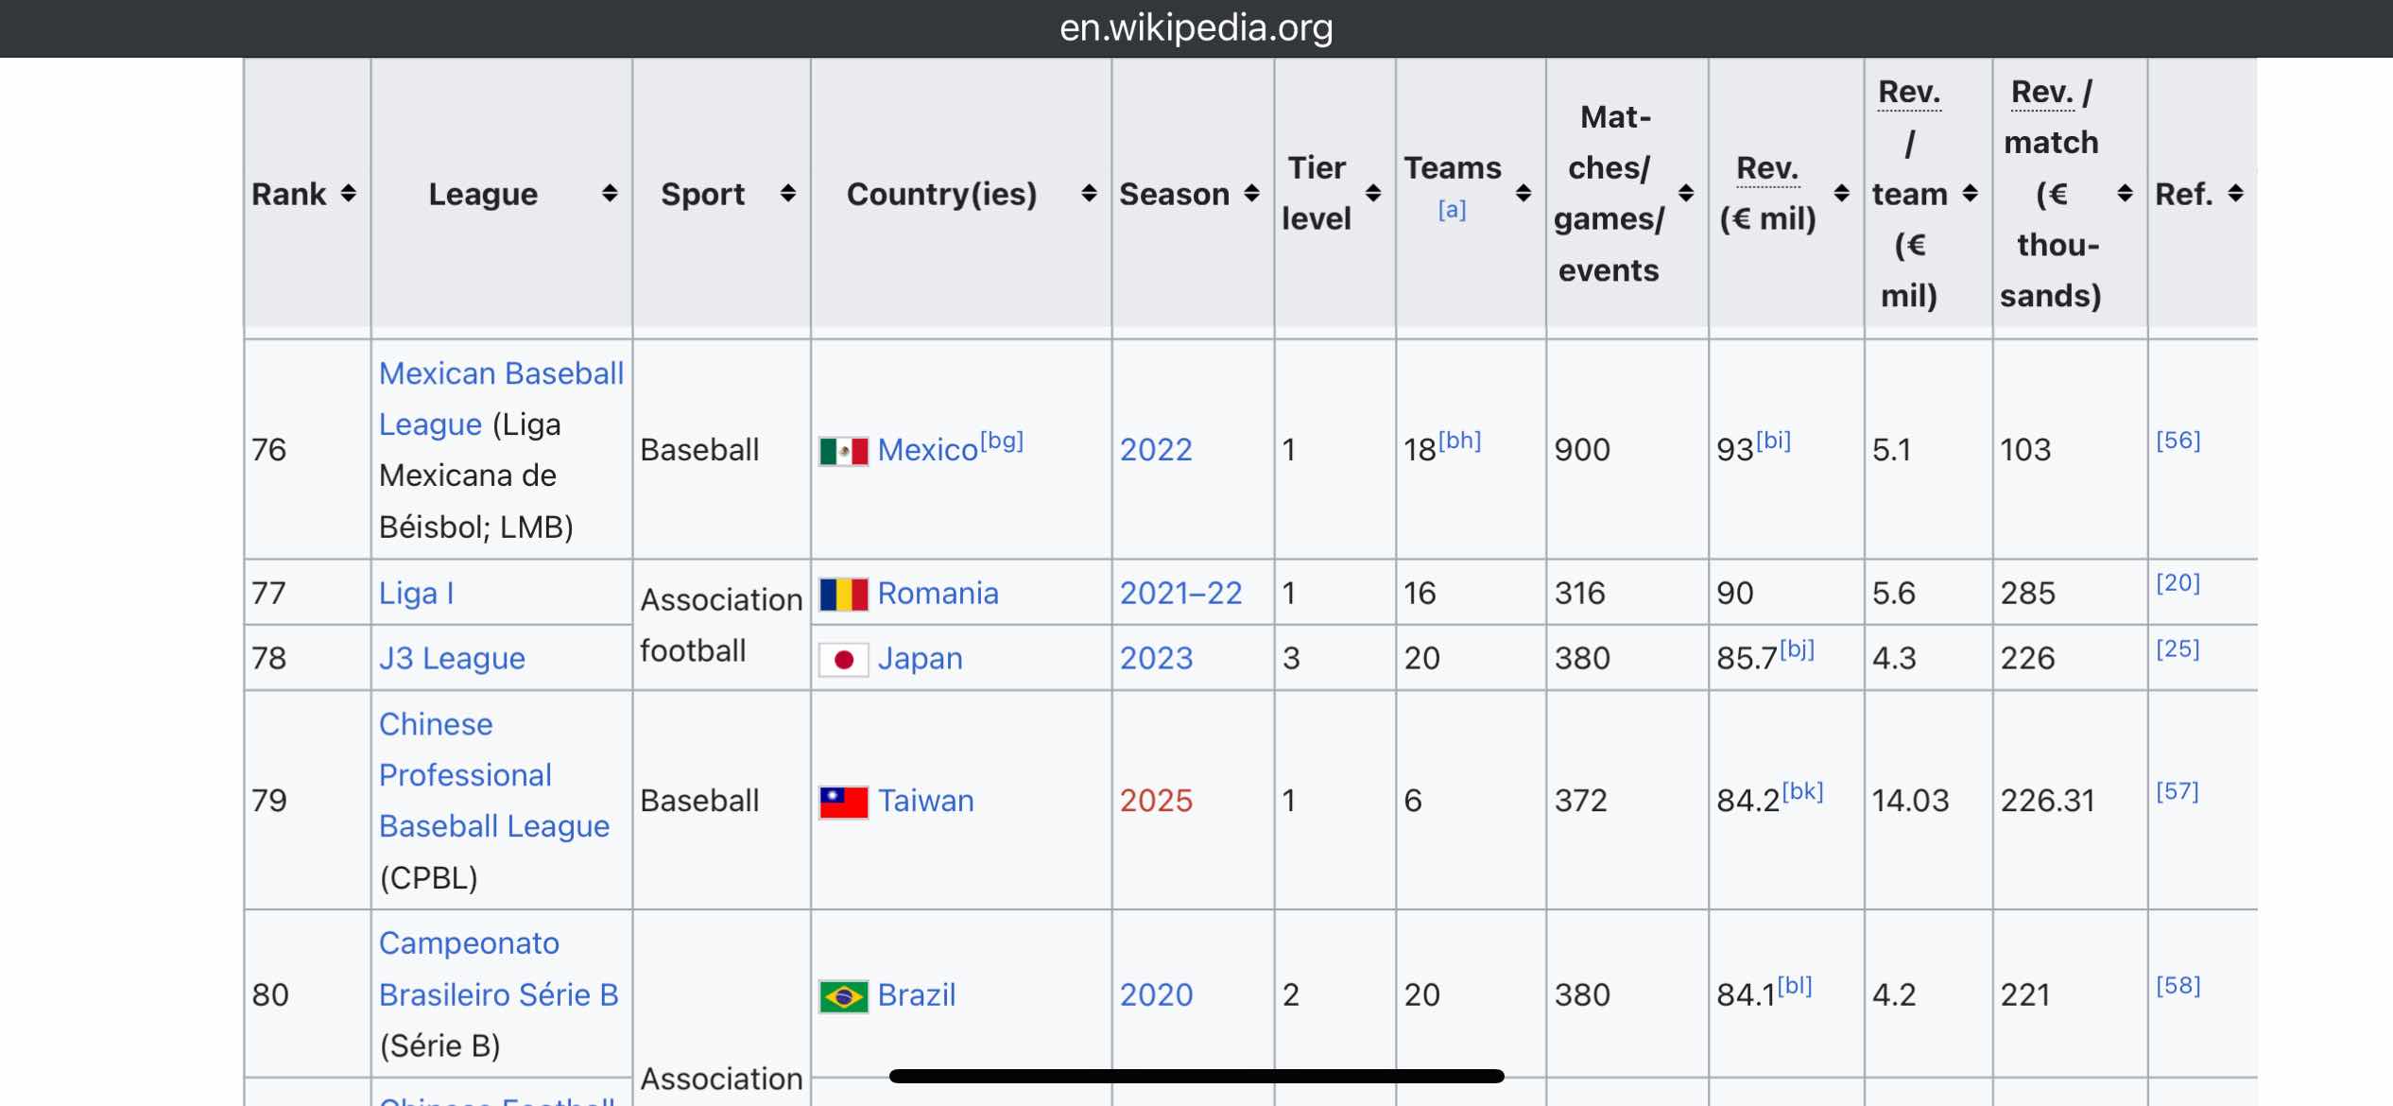Click the Teams column sort arrows

tap(1524, 194)
